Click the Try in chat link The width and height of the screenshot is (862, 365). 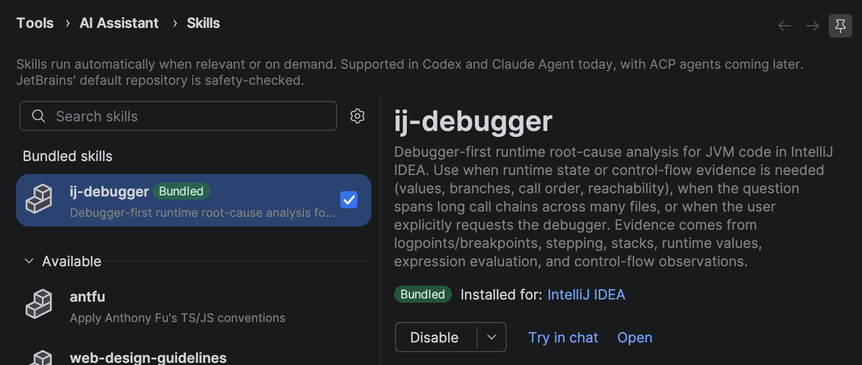pos(563,338)
